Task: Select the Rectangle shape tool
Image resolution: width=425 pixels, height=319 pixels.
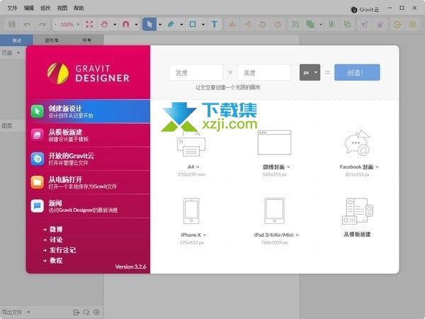Action: (x=193, y=24)
